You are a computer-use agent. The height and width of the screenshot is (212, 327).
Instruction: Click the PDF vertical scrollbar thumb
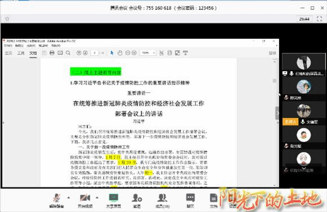click(x=275, y=81)
